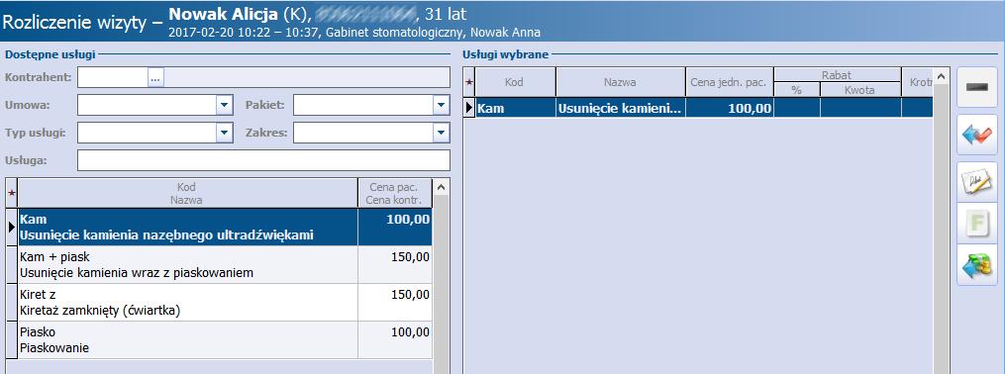Click the Rabat Kwota column header
Image resolution: width=1005 pixels, height=374 pixels.
click(x=860, y=90)
